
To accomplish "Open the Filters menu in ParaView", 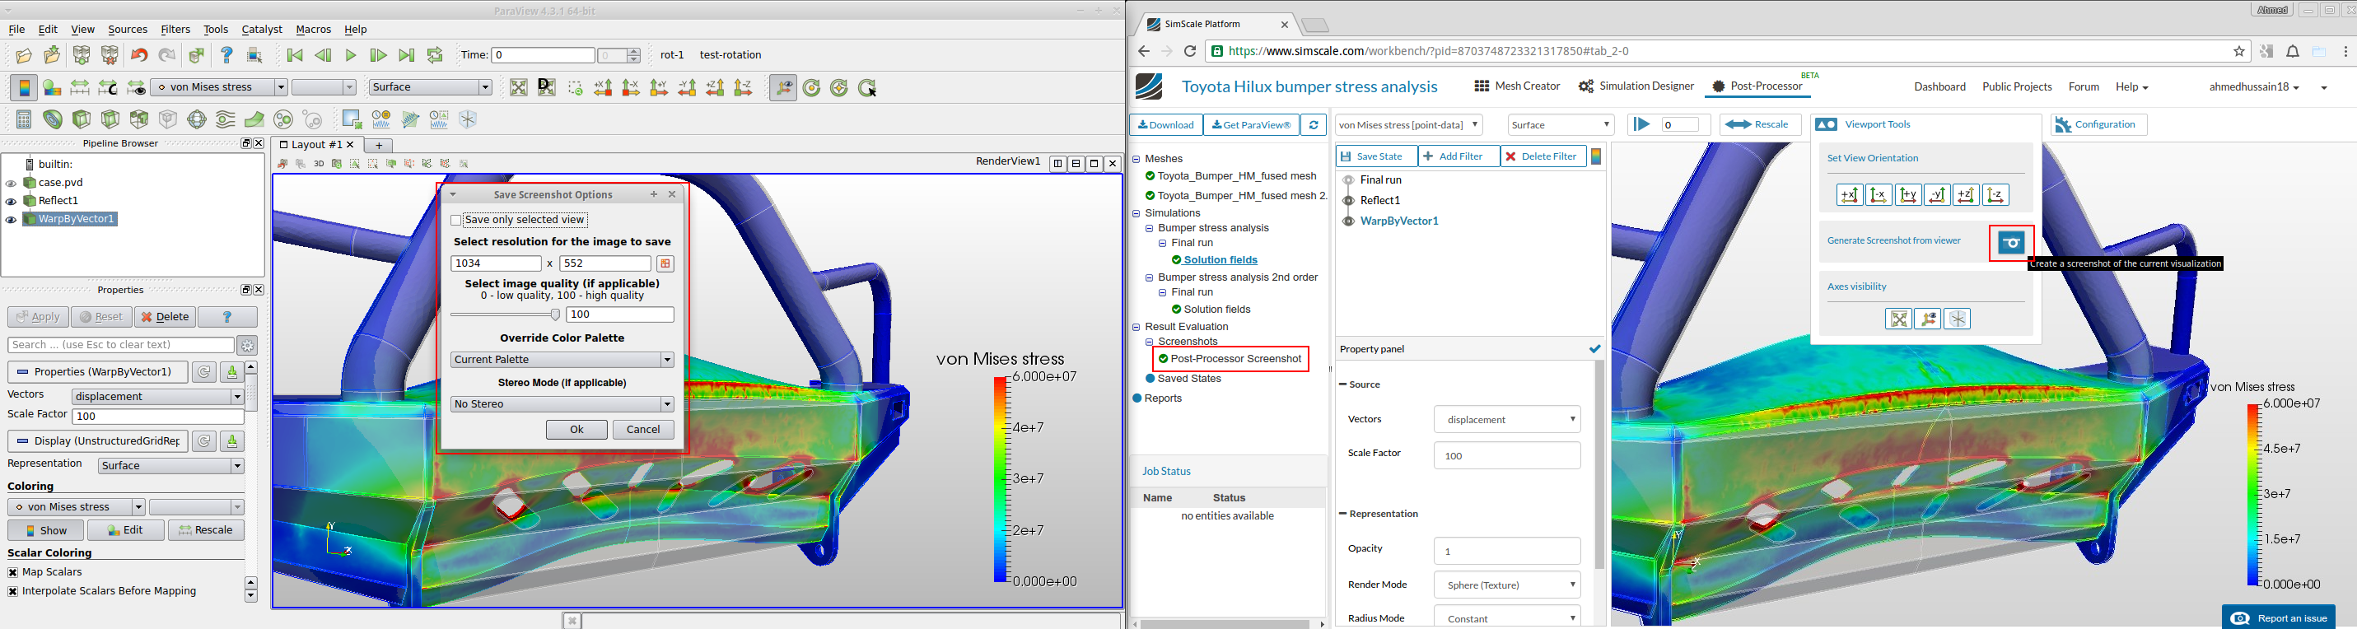I will pos(175,30).
